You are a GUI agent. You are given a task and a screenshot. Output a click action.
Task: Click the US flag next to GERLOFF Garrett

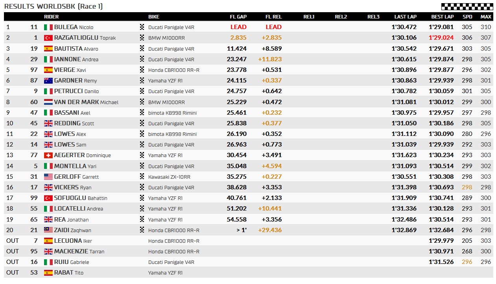pyautogui.click(x=48, y=177)
